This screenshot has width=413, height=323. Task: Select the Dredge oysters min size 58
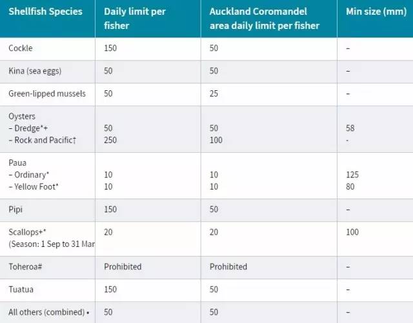pos(350,128)
